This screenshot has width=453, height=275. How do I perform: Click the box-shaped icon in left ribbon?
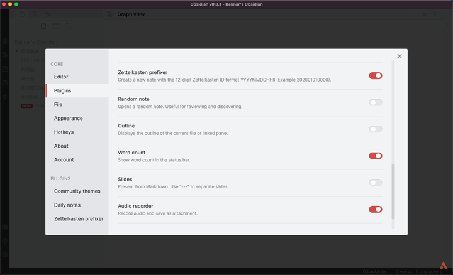coord(4,83)
